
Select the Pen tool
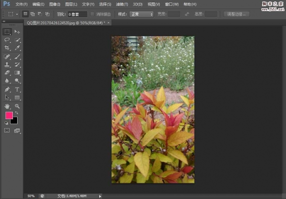[x=7, y=90]
